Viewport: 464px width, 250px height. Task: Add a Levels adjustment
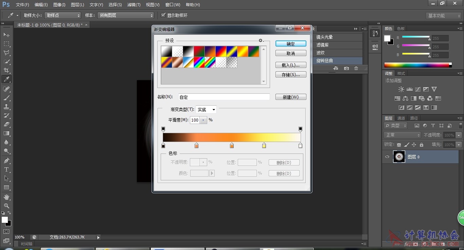coord(409,89)
